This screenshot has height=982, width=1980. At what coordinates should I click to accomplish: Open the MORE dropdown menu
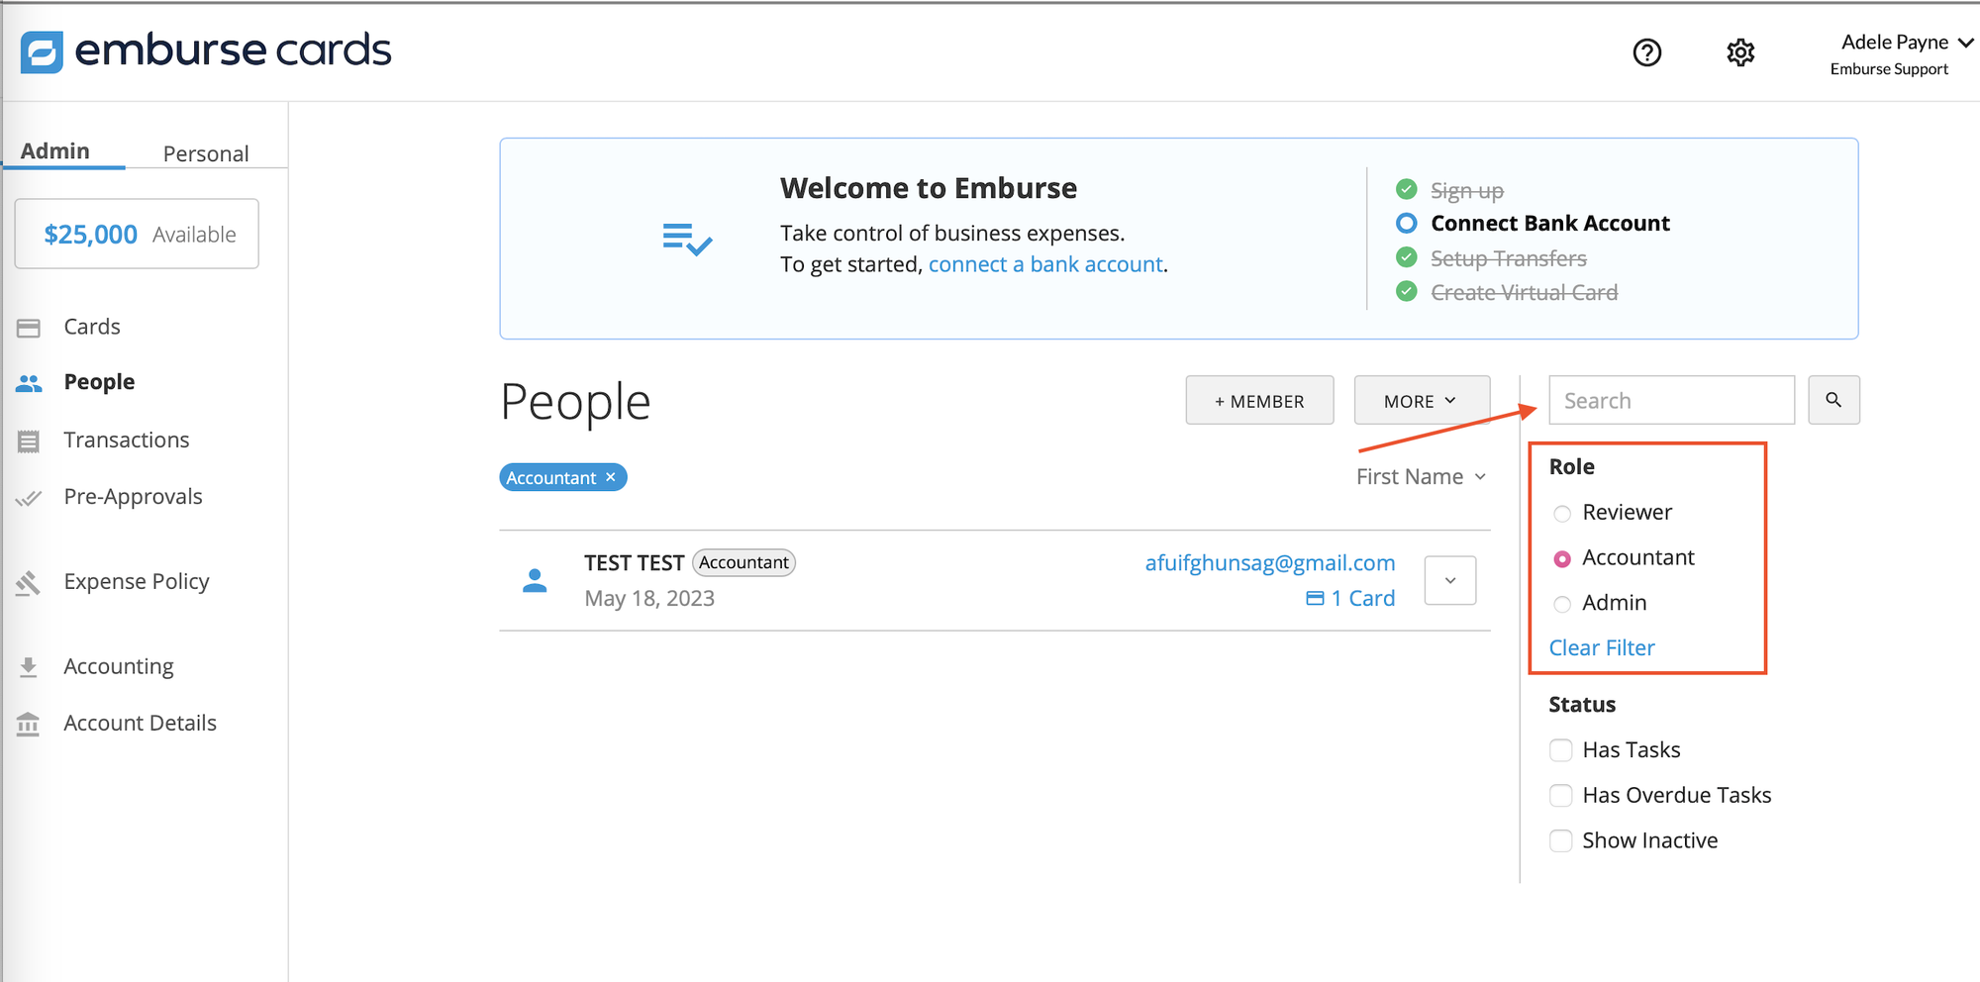[1422, 400]
